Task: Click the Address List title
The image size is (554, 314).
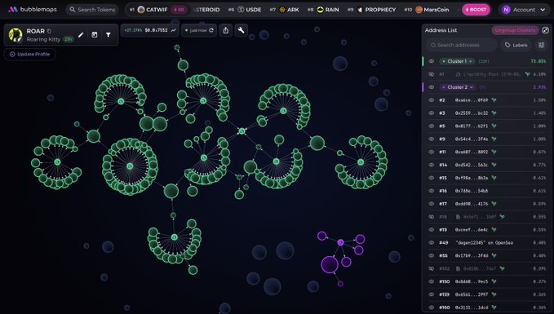Action: 441,30
